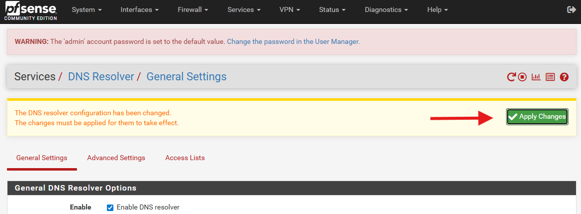The image size is (581, 214).
Task: Follow the change password in User Manager link
Action: (293, 41)
